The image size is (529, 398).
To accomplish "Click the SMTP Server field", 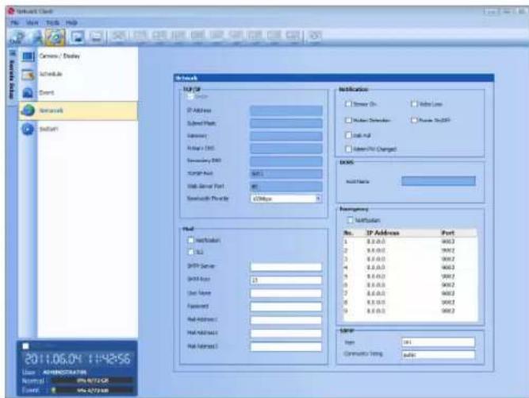I will pos(286,267).
